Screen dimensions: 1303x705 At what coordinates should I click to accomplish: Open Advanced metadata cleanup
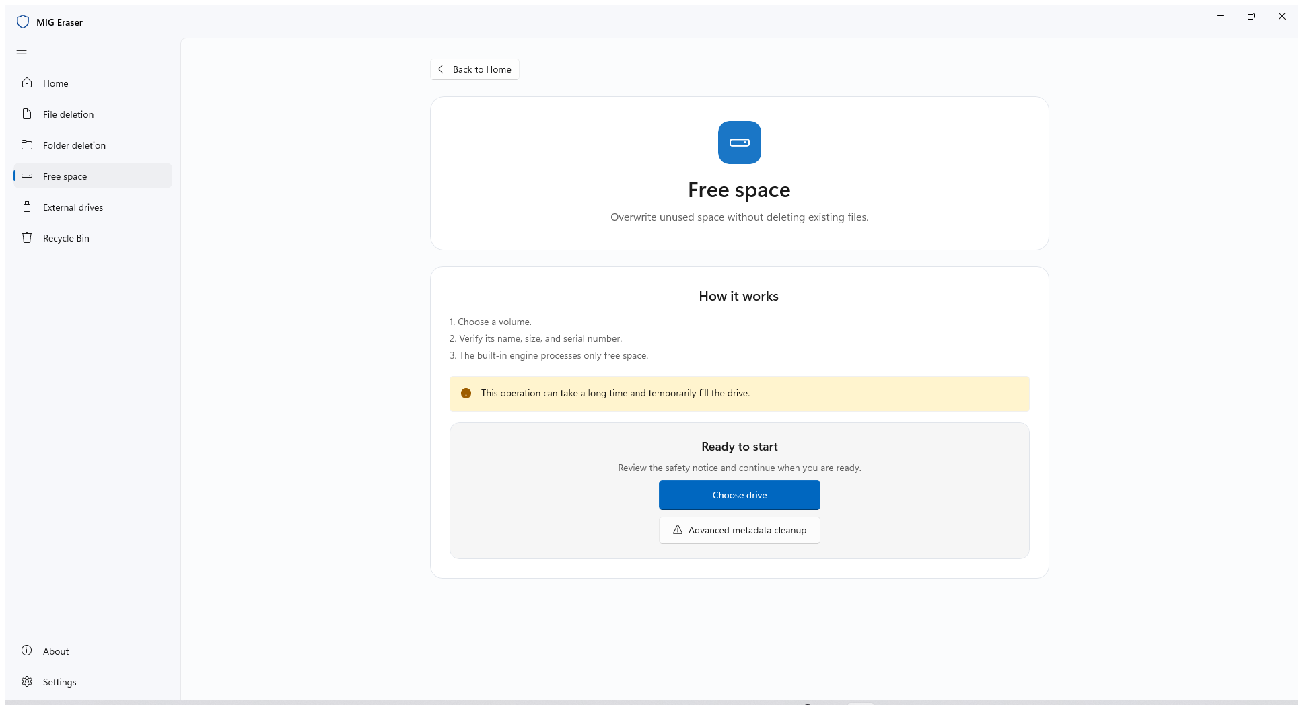[740, 530]
